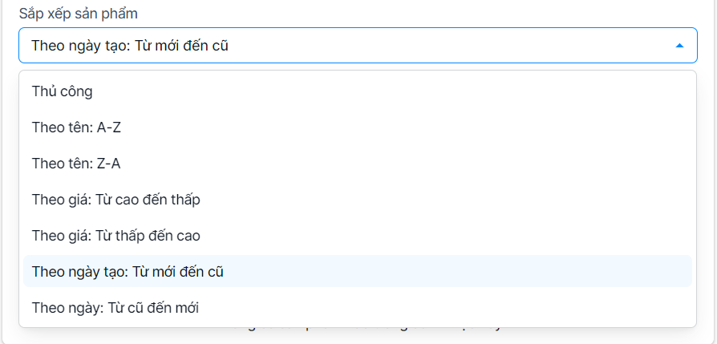Click the dropdown caret arrow icon
717x344 pixels.
tap(679, 46)
